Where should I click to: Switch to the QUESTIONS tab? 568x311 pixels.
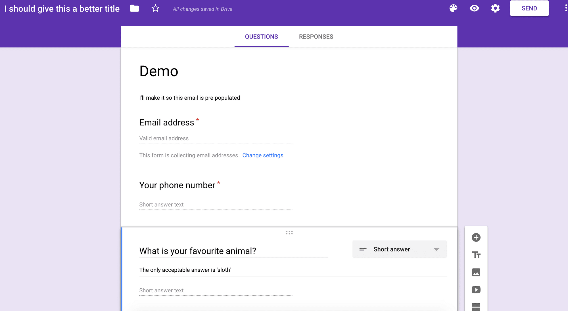262,37
